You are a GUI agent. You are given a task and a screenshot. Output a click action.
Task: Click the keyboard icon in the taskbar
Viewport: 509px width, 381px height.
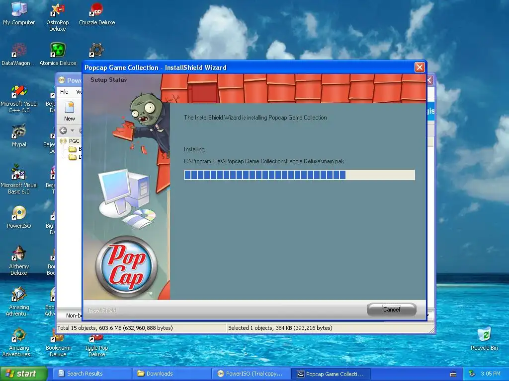453,374
